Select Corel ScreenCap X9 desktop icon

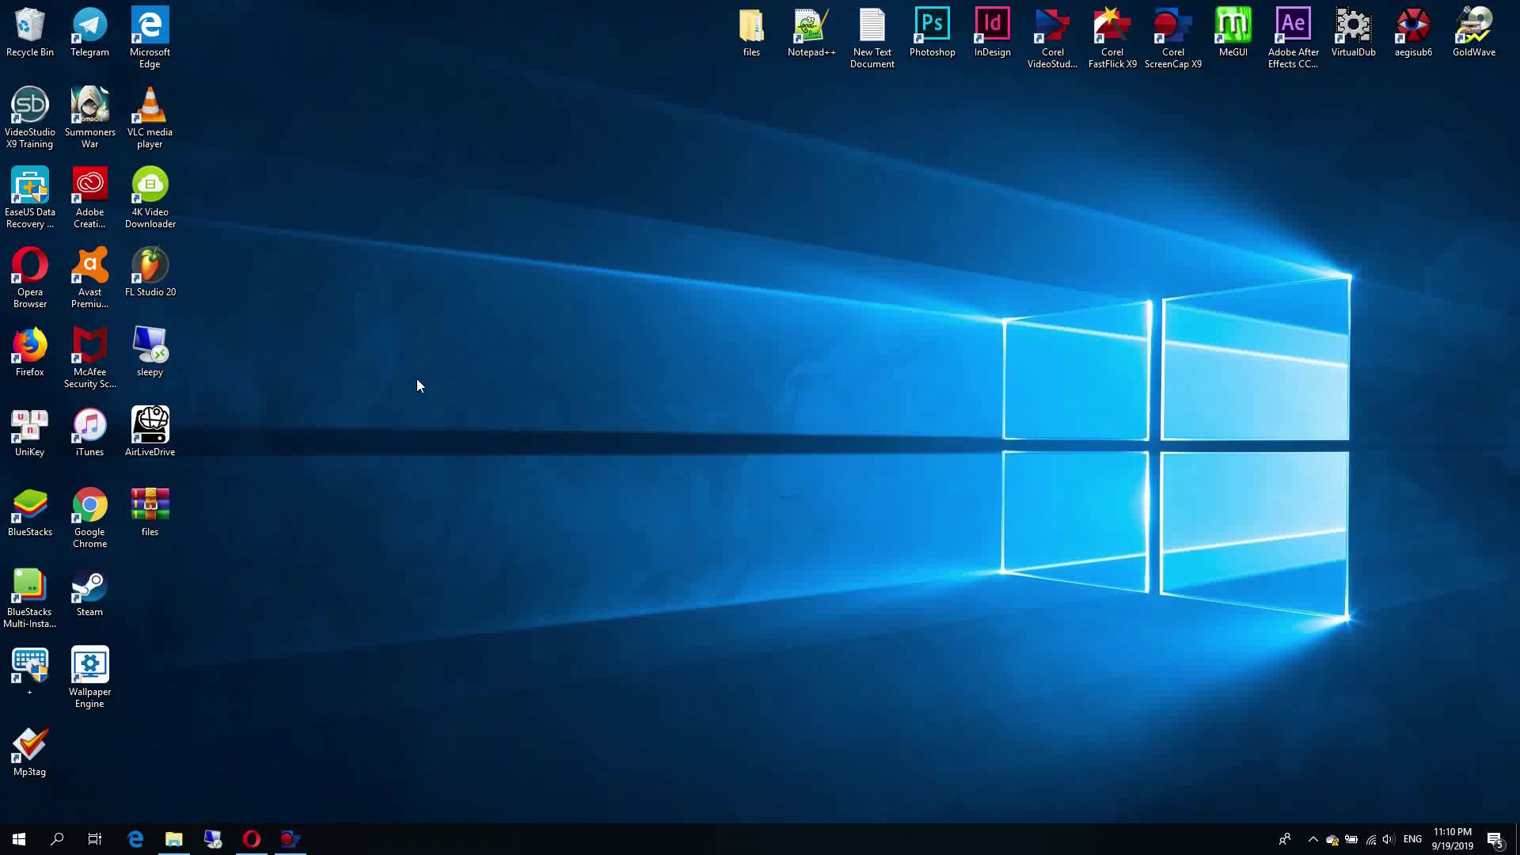point(1172,37)
